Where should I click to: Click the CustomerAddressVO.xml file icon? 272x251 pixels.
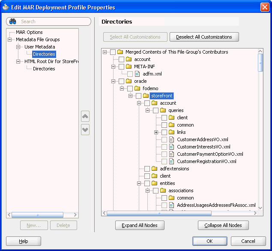point(172,139)
